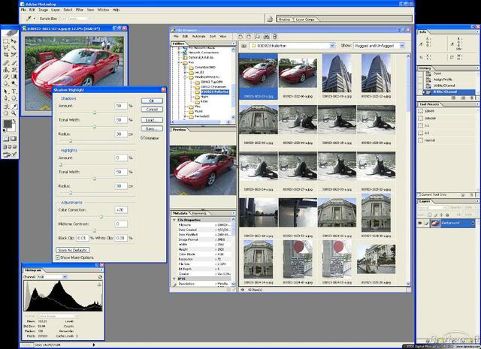Select the first red car thumbnail

point(257,72)
